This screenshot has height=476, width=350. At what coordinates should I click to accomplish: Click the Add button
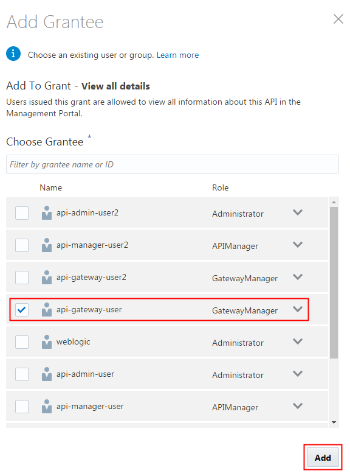pos(323,457)
